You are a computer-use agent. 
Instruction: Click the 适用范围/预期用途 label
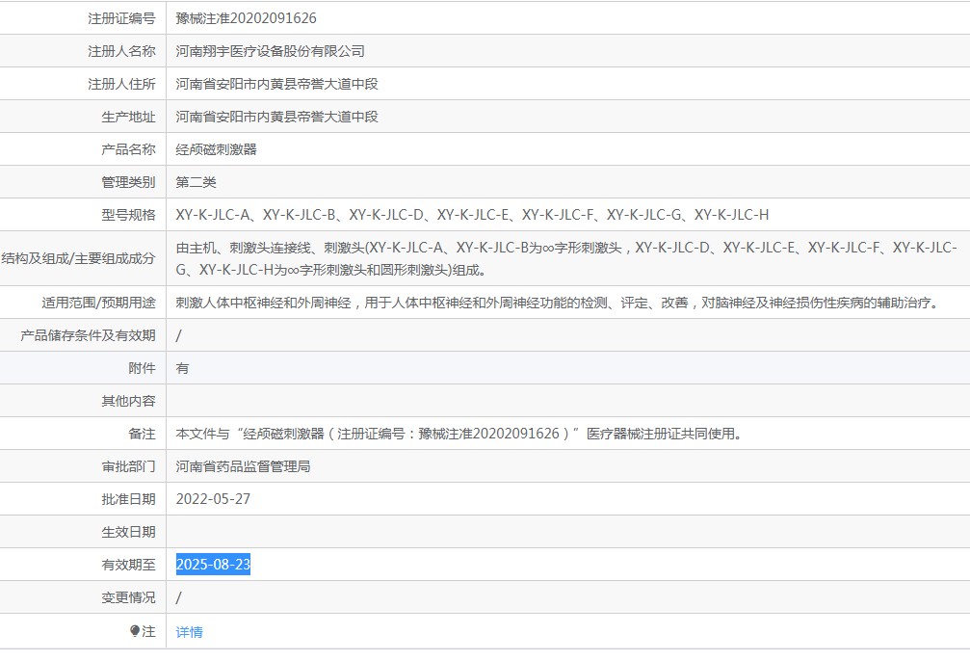(99, 303)
